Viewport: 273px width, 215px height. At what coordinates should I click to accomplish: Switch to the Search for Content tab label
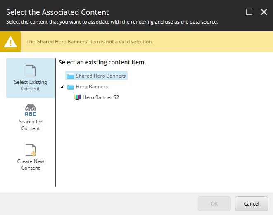[x=31, y=125]
